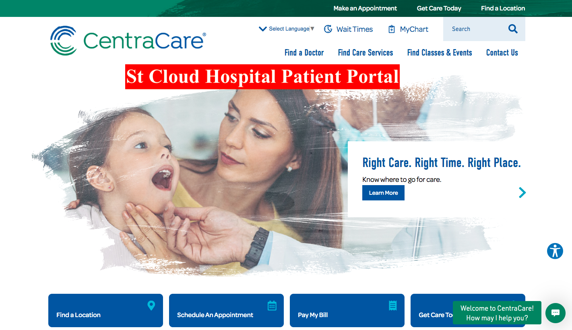Open the Select Language dropdown
This screenshot has height=330, width=572.
pos(291,29)
